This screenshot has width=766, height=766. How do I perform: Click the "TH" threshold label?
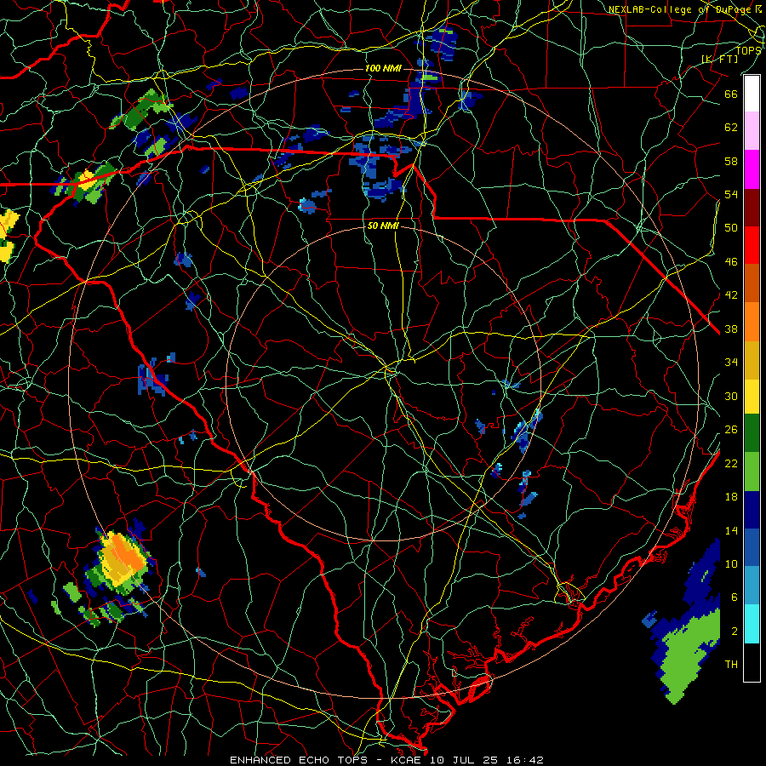click(x=731, y=665)
